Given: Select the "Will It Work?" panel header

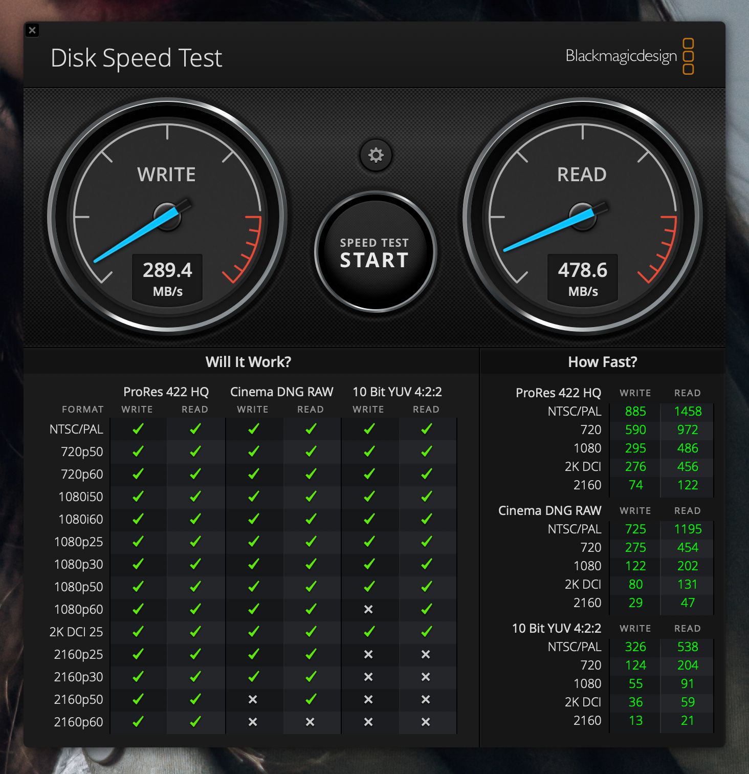Looking at the screenshot, I should (248, 362).
